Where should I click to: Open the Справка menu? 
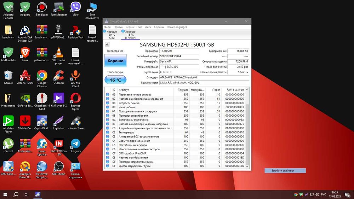click(x=159, y=27)
